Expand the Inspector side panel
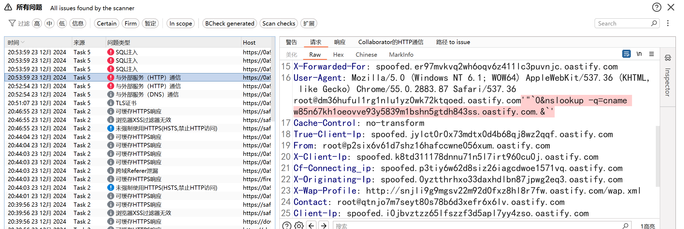Screen dimensions: 684x229 (668, 78)
